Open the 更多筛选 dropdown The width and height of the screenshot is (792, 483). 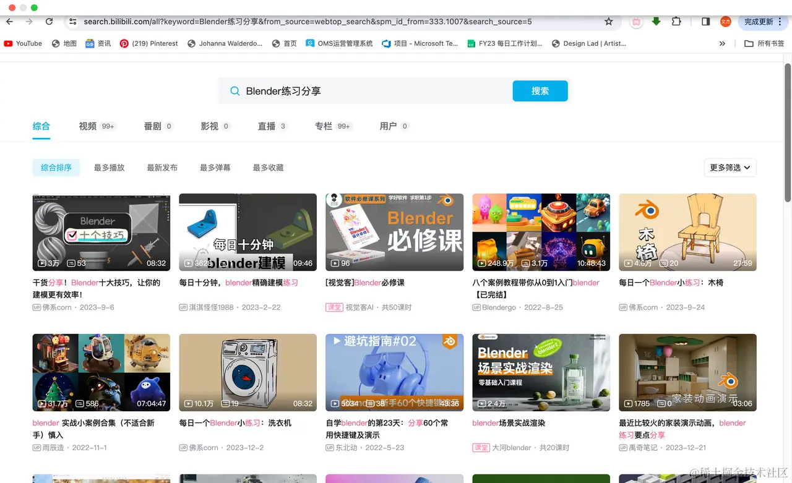click(x=730, y=168)
